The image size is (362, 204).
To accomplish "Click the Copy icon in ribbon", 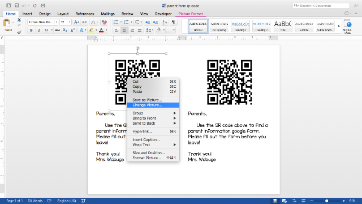I will pos(19,26).
